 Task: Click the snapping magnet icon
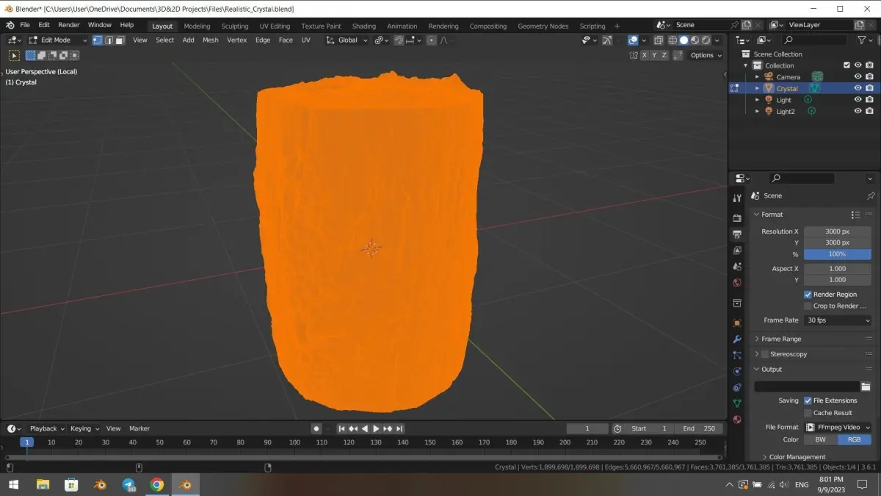[x=398, y=40]
